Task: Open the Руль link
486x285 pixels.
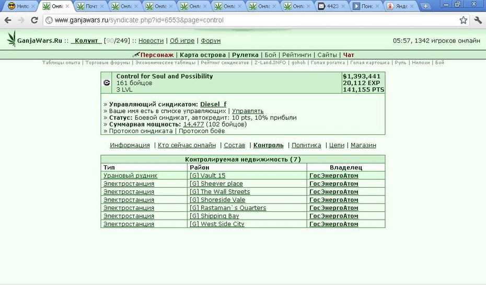Action: 400,63
